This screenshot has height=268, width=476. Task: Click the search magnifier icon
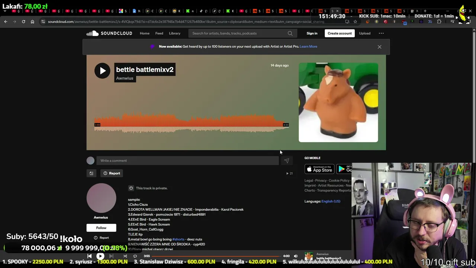(290, 33)
